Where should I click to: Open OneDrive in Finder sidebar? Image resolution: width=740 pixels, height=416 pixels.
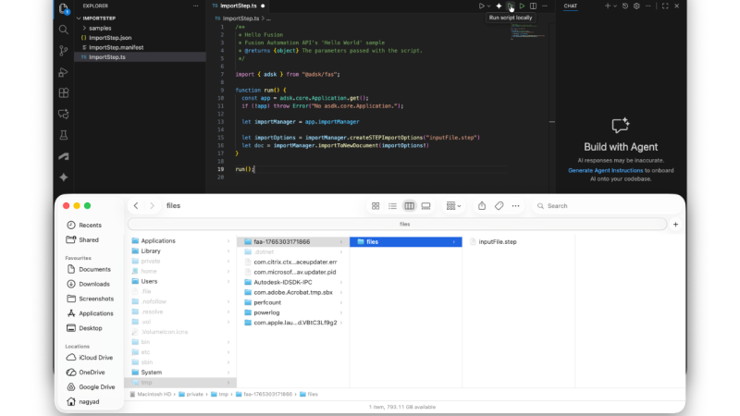click(x=92, y=373)
